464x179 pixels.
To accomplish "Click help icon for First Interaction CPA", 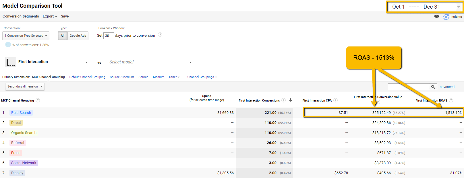I will coord(336,100).
